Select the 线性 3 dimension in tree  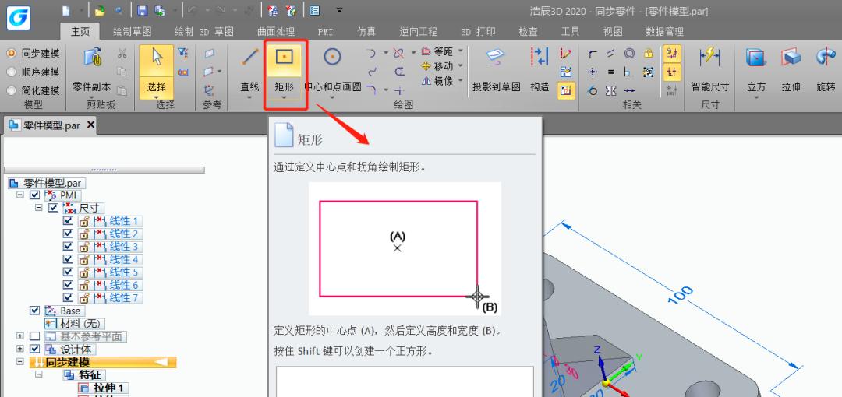(x=110, y=247)
